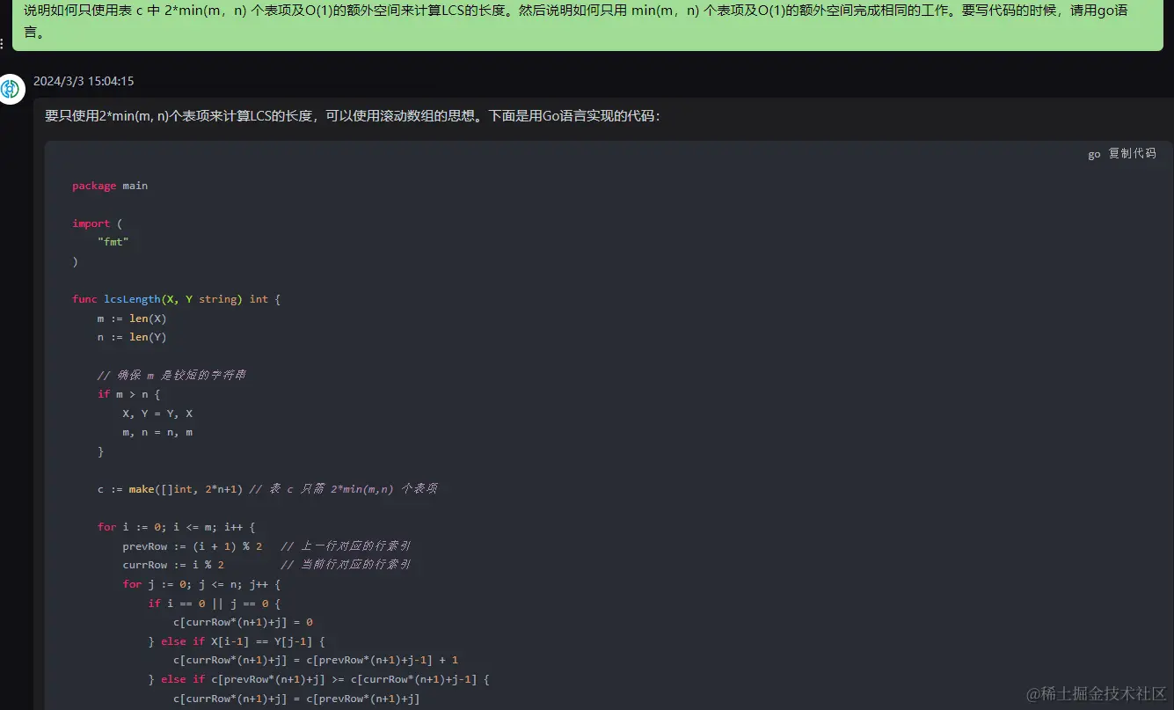Image resolution: width=1174 pixels, height=710 pixels.
Task: Click the swap line X, Y = Y, X
Action: (x=157, y=414)
